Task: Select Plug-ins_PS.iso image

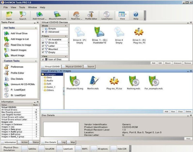Action: (114, 83)
